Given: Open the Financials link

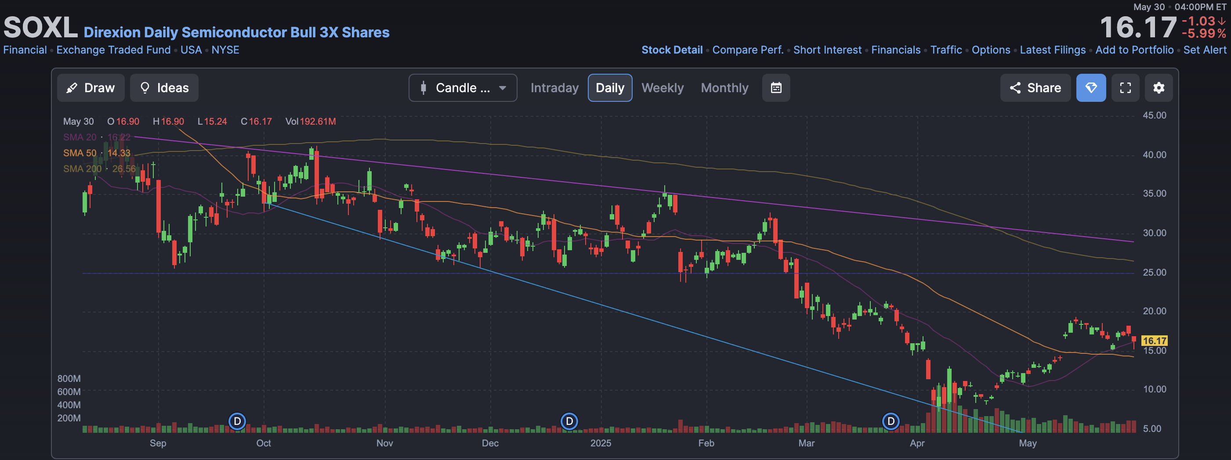Looking at the screenshot, I should (x=895, y=50).
